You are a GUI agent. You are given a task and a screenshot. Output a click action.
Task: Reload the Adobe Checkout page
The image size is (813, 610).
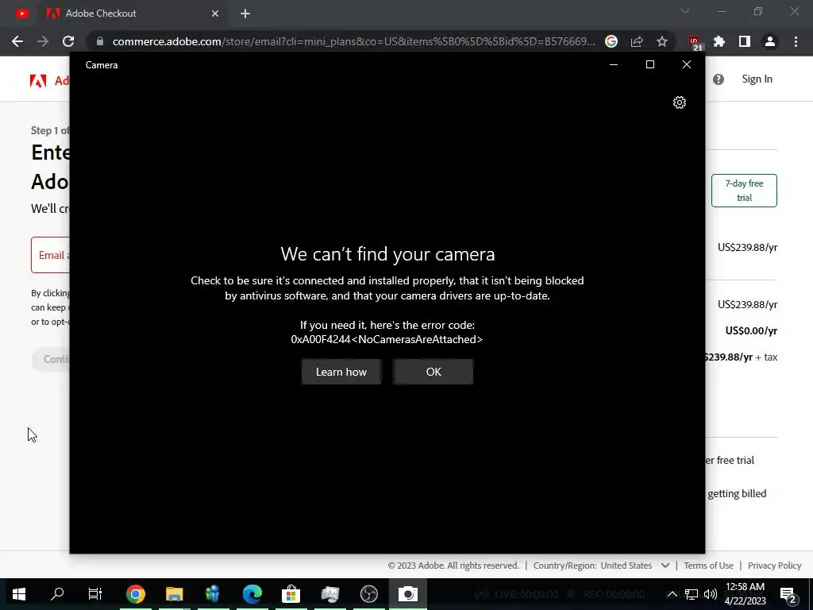point(68,41)
